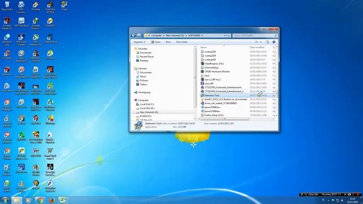Image resolution: width=363 pixels, height=204 pixels.
Task: Select the CCleaner desktop icon
Action: 7,55
